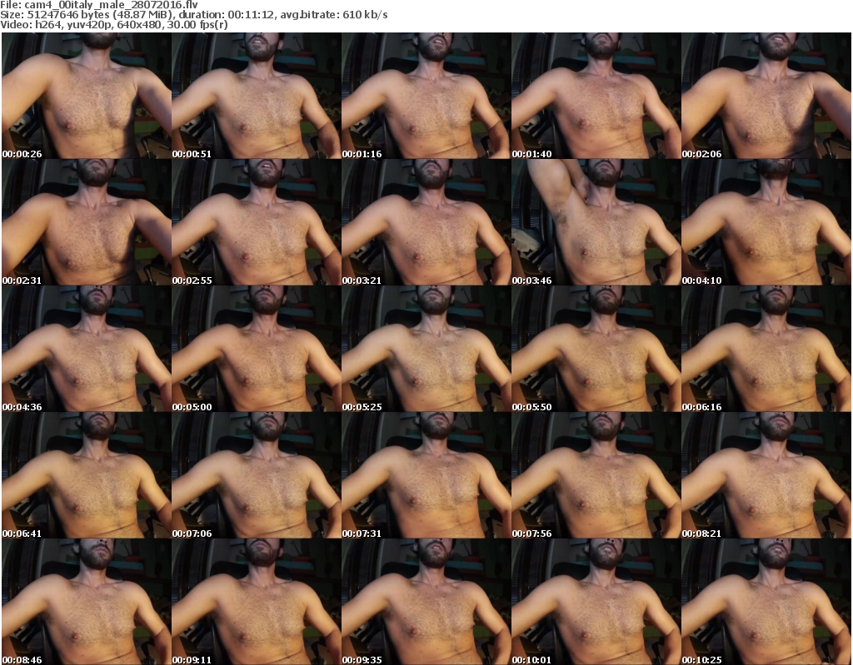Choose the frame stamped 00:07:06
Image resolution: width=853 pixels, height=665 pixels.
coord(257,475)
